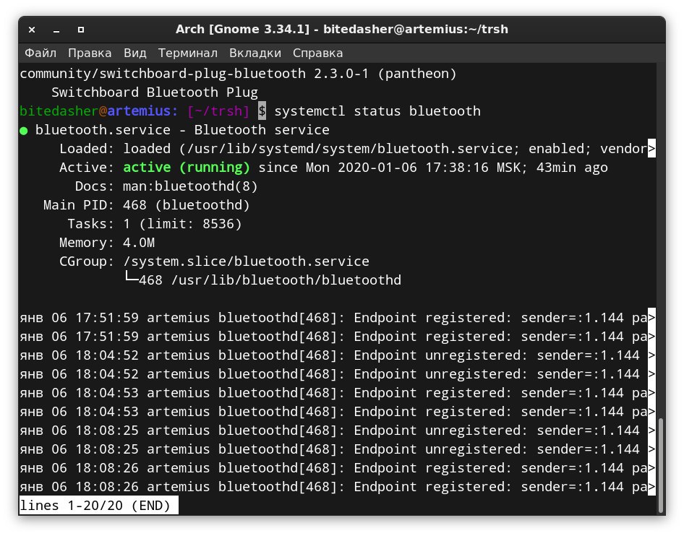The image size is (684, 536).
Task: Click the terminal's vertical scrollbar thumb
Action: (661, 455)
